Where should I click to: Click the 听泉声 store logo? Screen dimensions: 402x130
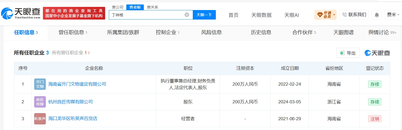coord(40,119)
